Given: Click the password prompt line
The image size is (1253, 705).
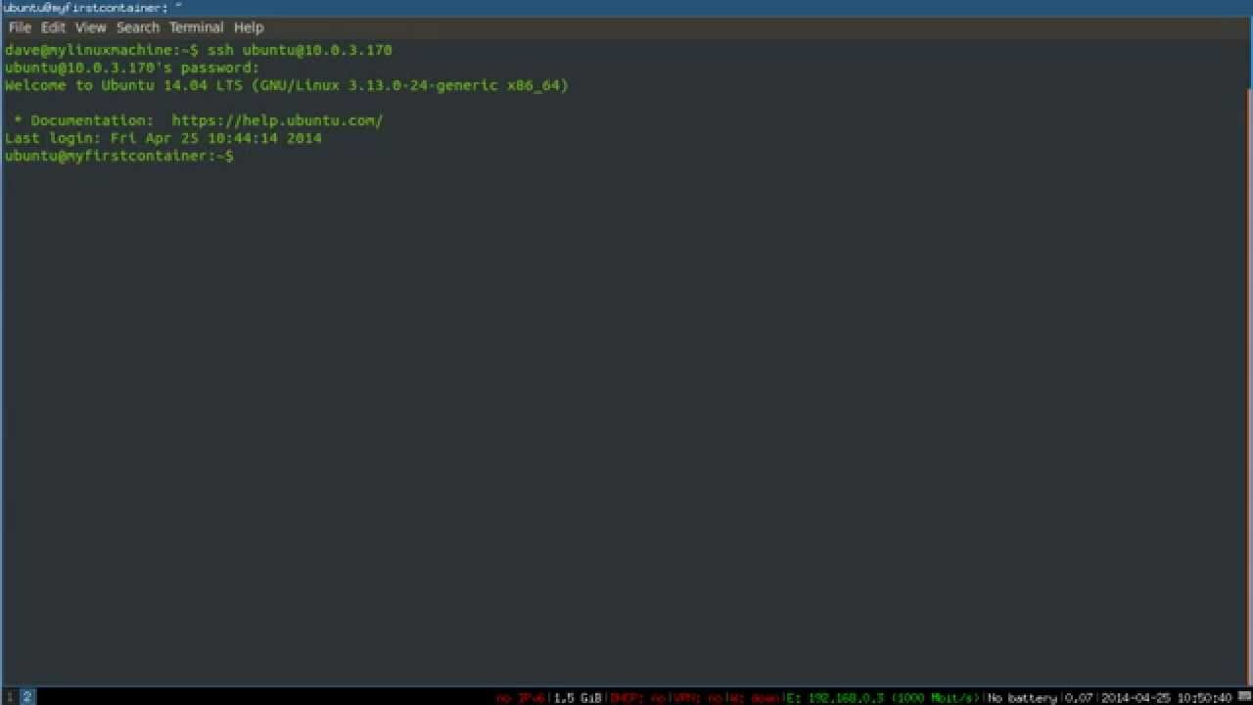Looking at the screenshot, I should pyautogui.click(x=132, y=68).
